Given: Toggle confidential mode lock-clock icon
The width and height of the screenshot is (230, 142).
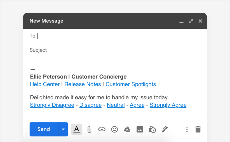Looking at the screenshot, I should tap(152, 129).
